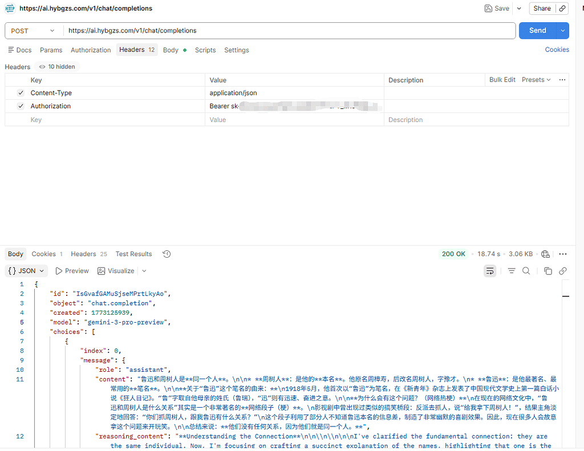Click the response link icon
The image size is (584, 451).
563,271
